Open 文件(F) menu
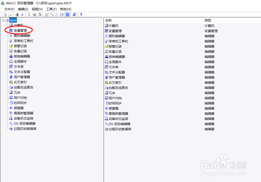 pyautogui.click(x=9, y=9)
